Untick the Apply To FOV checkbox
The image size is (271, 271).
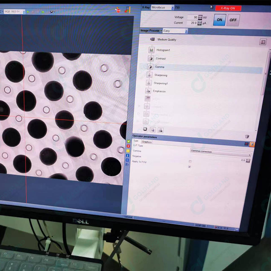[x=189, y=167]
